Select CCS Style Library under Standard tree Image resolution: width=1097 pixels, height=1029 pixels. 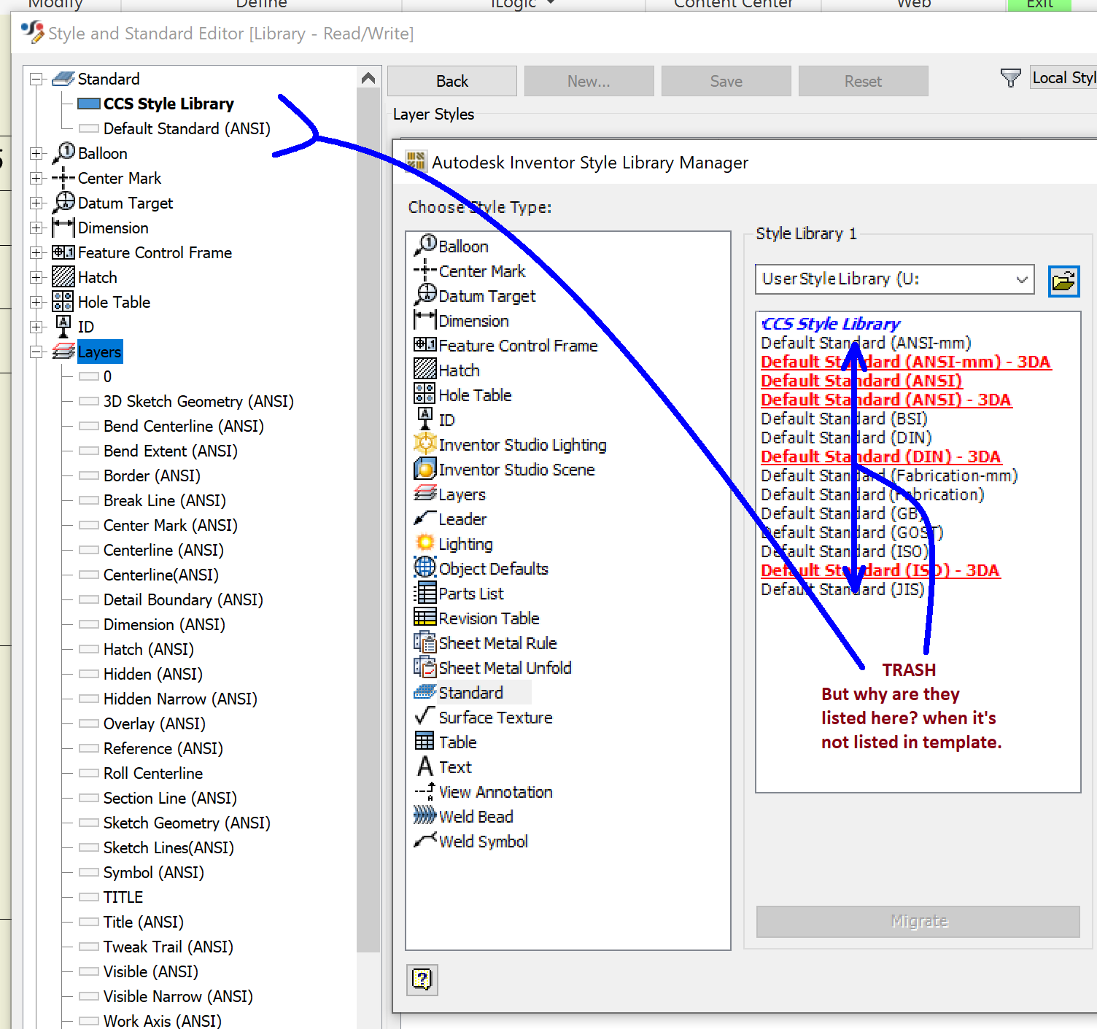tap(168, 104)
